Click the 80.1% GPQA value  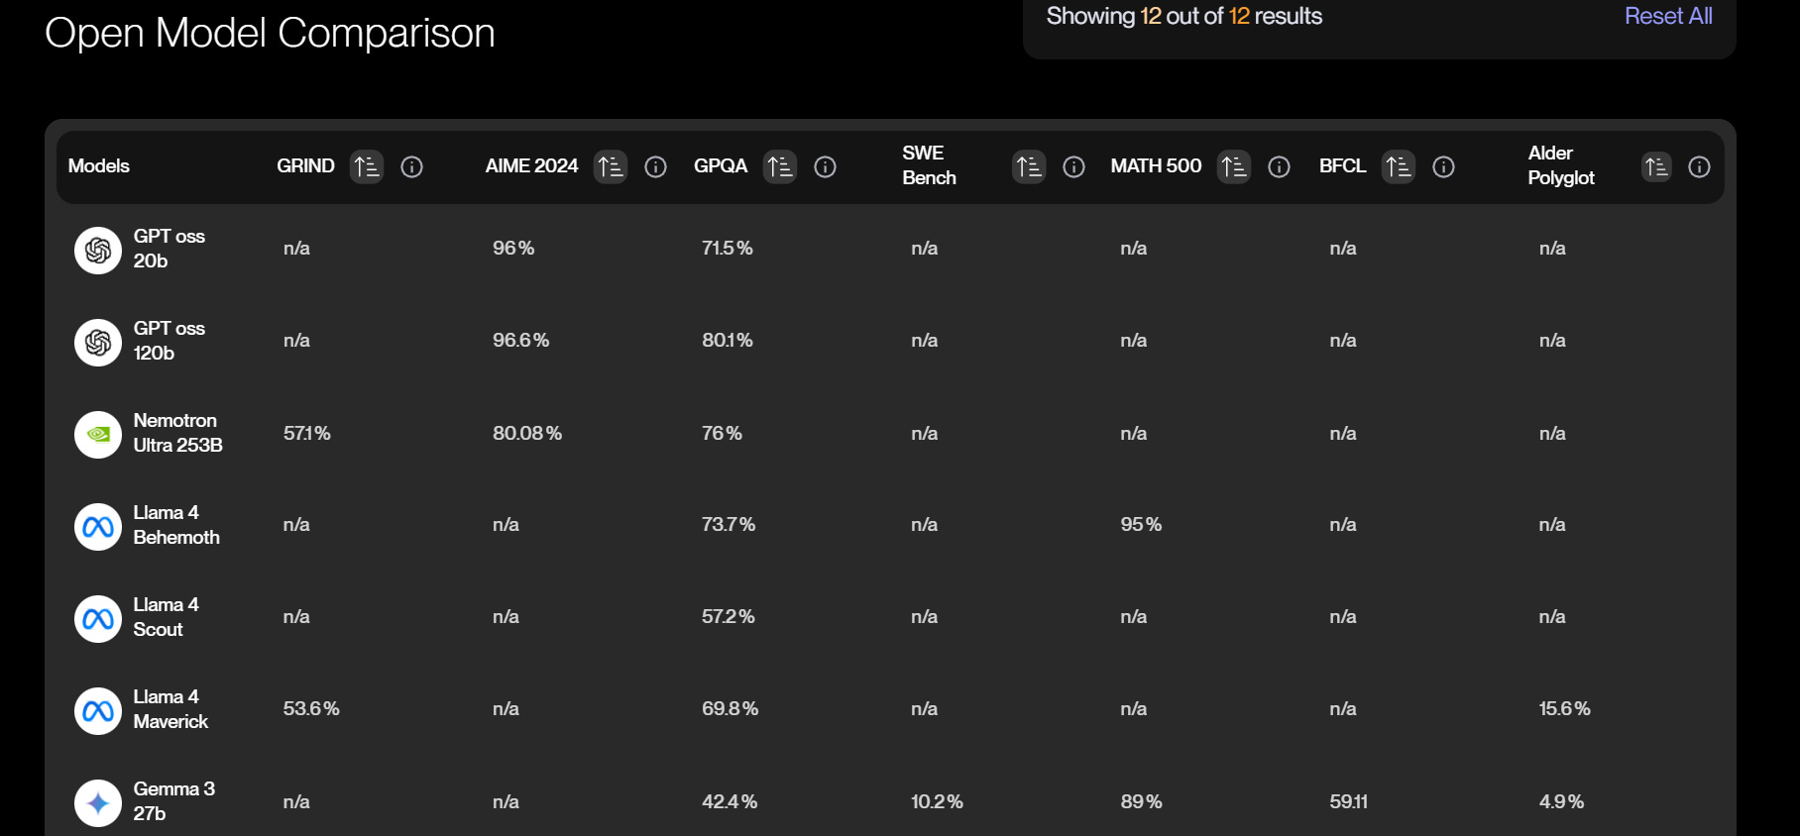[x=728, y=341]
